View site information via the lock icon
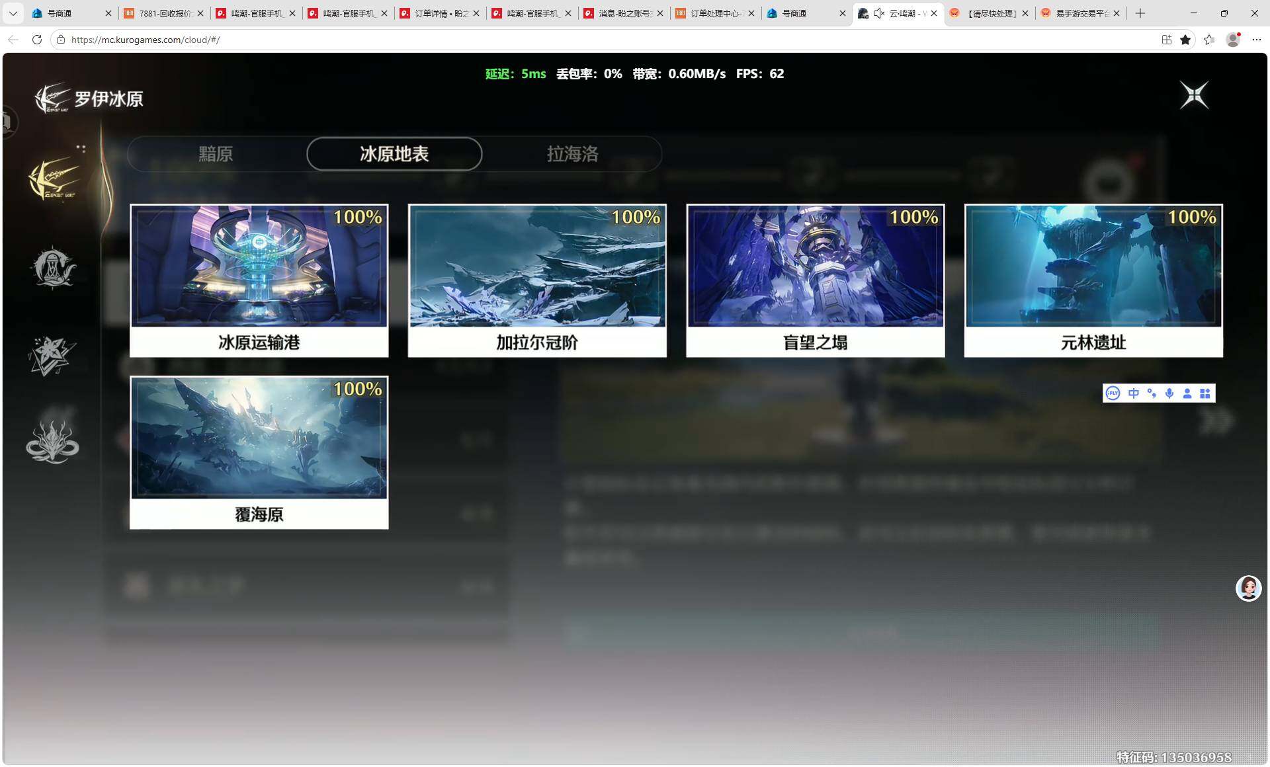This screenshot has width=1270, height=767. coord(60,40)
